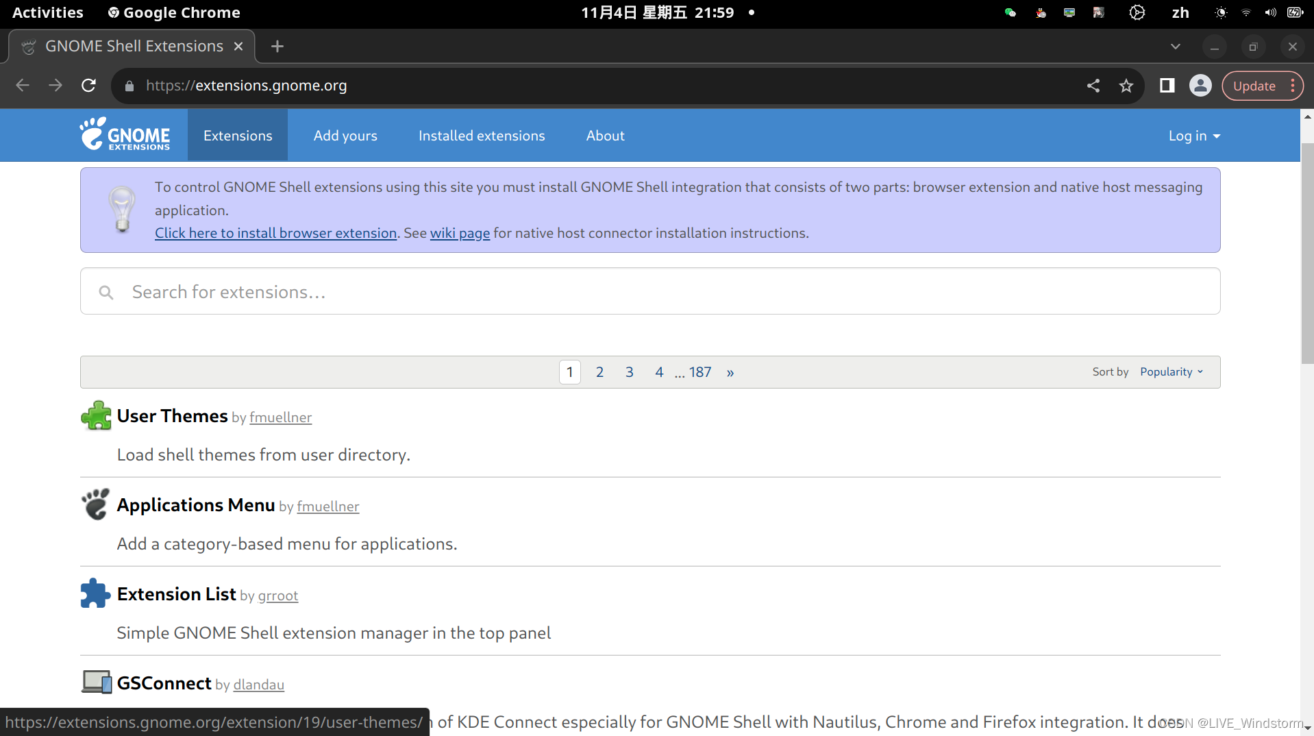Open fmuellner author link under Applications Menu
The height and width of the screenshot is (736, 1314).
pyautogui.click(x=327, y=506)
